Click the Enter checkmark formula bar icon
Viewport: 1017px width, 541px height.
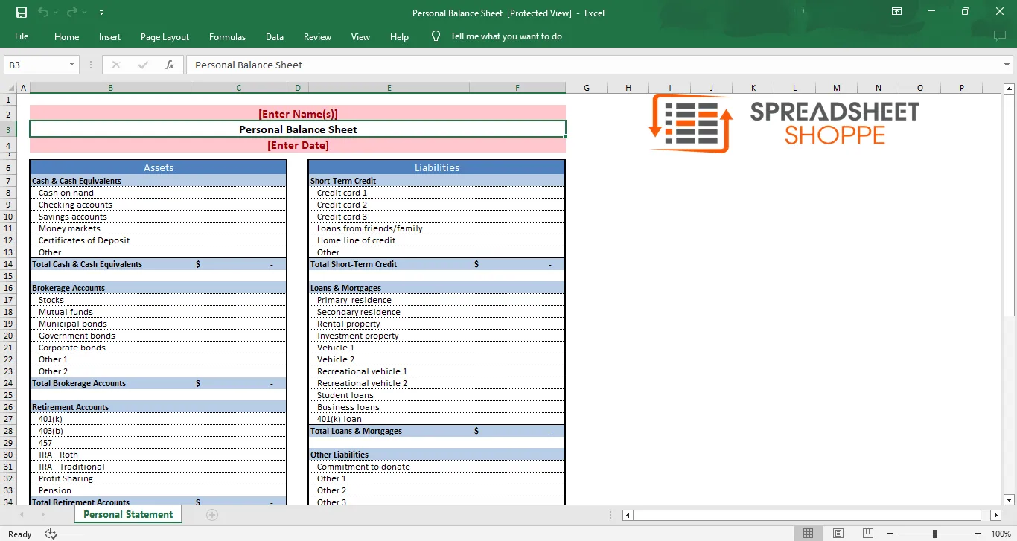click(143, 65)
